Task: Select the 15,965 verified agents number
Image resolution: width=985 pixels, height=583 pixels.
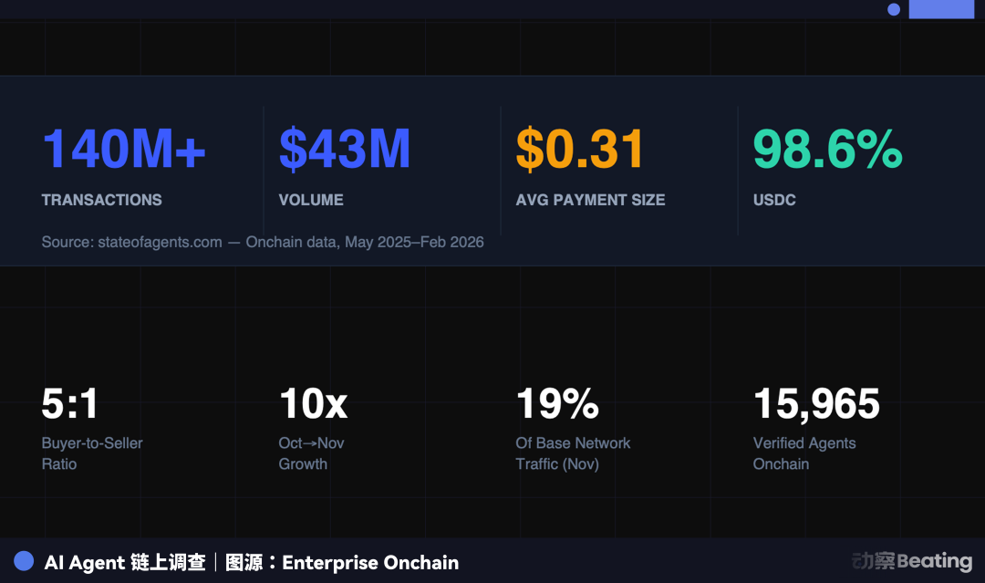Action: [816, 404]
